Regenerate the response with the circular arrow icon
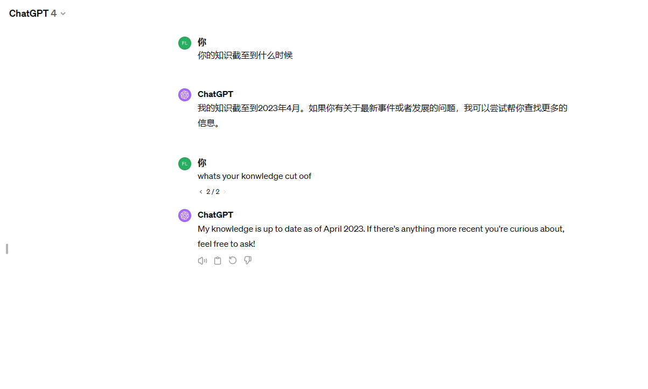648x389 pixels. pos(233,261)
